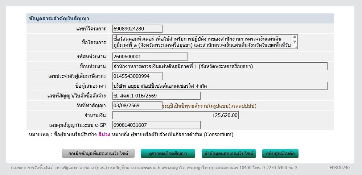The width and height of the screenshot is (362, 175).
Task: Click the เลขคุมสัญญาในระบบ e-GP label
Action: (78, 125)
